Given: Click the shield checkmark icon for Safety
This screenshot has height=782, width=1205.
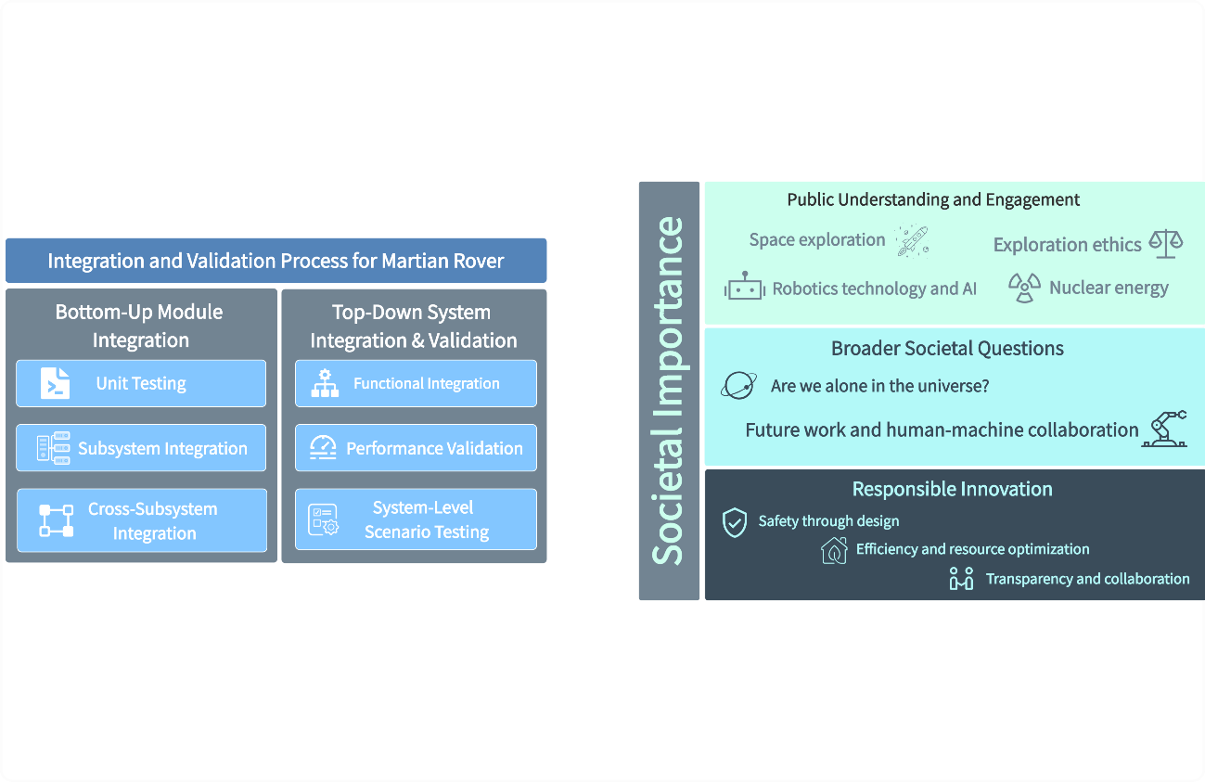Looking at the screenshot, I should [735, 522].
